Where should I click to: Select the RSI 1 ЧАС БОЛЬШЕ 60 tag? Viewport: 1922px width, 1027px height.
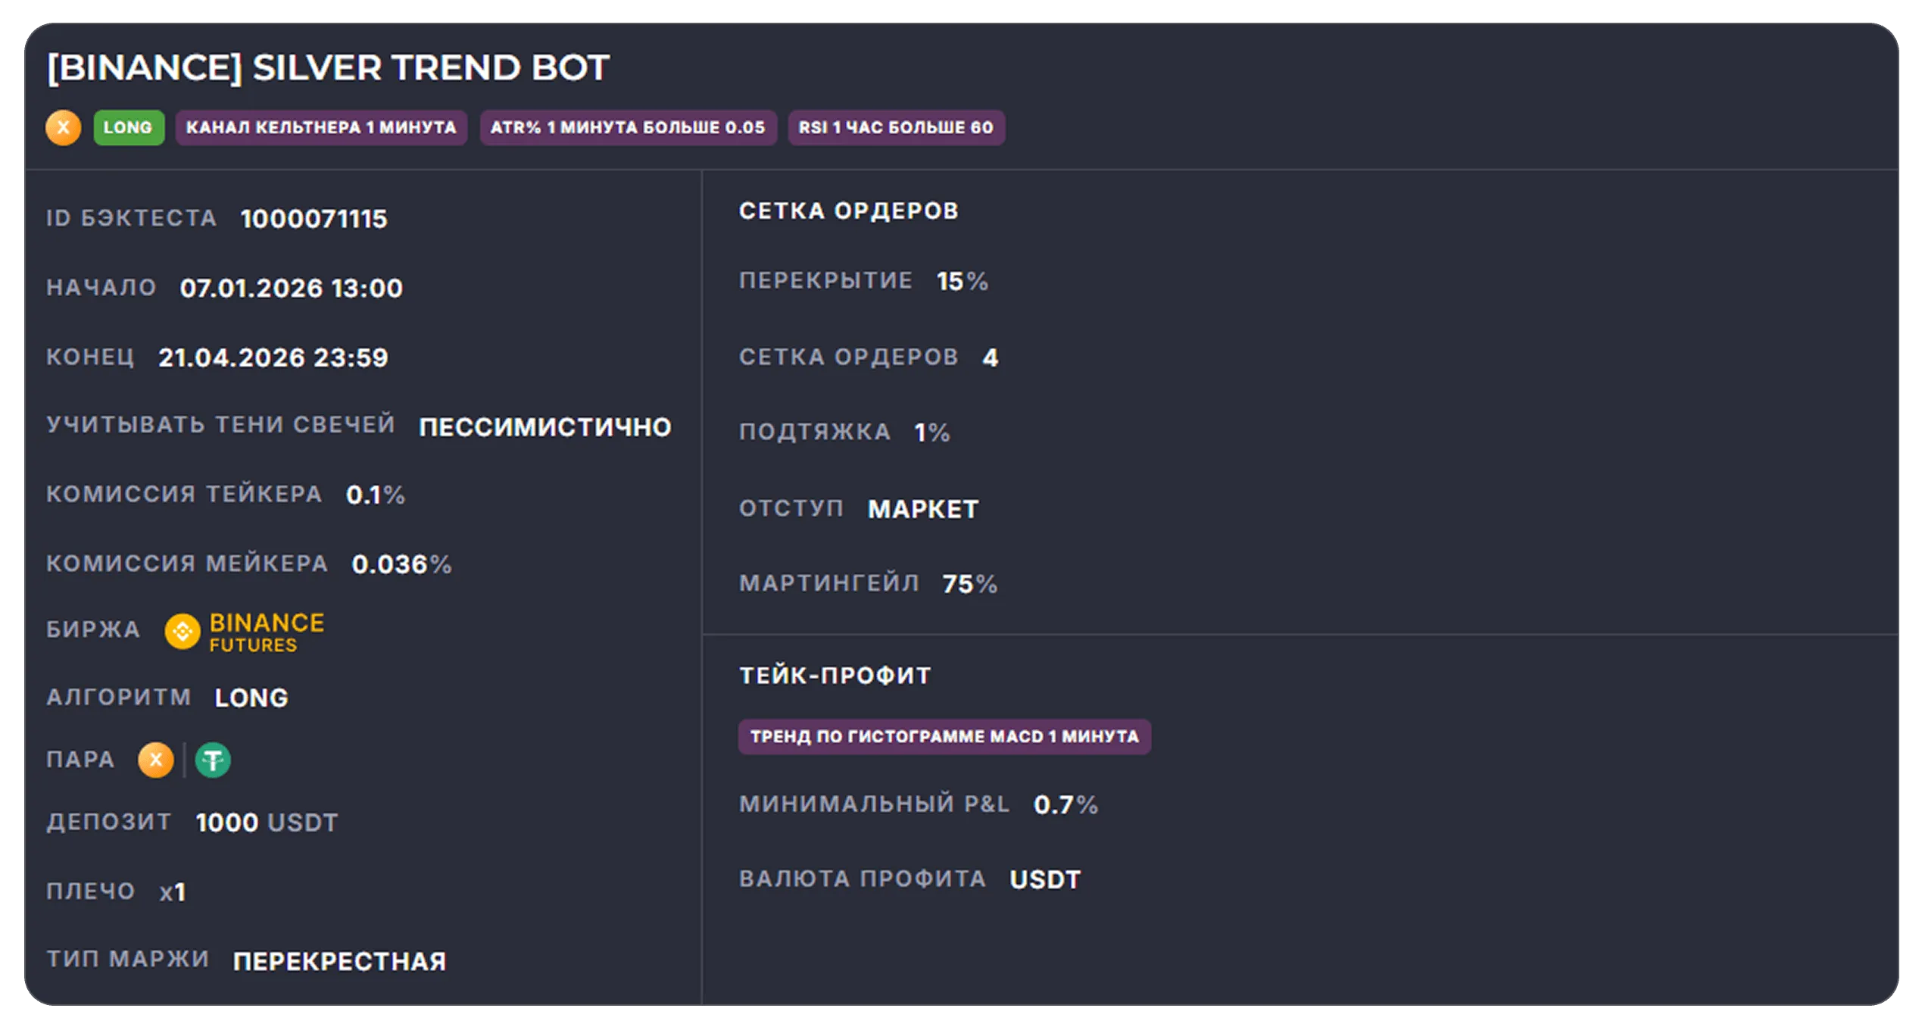tap(896, 127)
